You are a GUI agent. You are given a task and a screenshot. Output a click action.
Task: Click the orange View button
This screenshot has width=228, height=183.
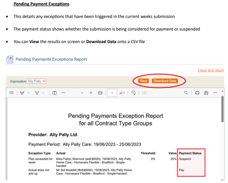144,81
